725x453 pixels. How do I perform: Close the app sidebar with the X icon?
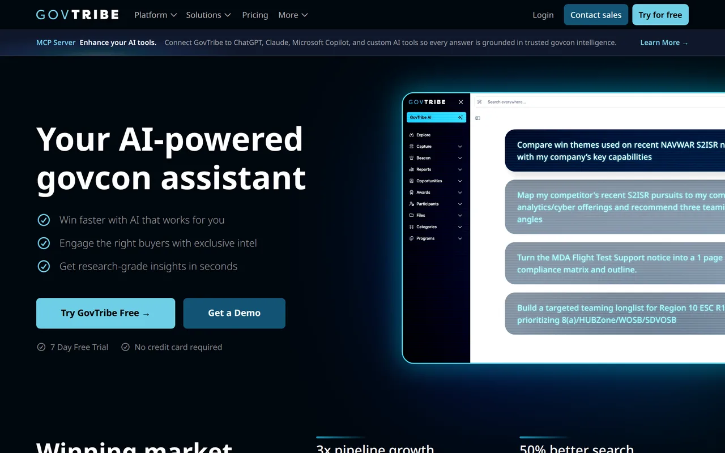(461, 102)
